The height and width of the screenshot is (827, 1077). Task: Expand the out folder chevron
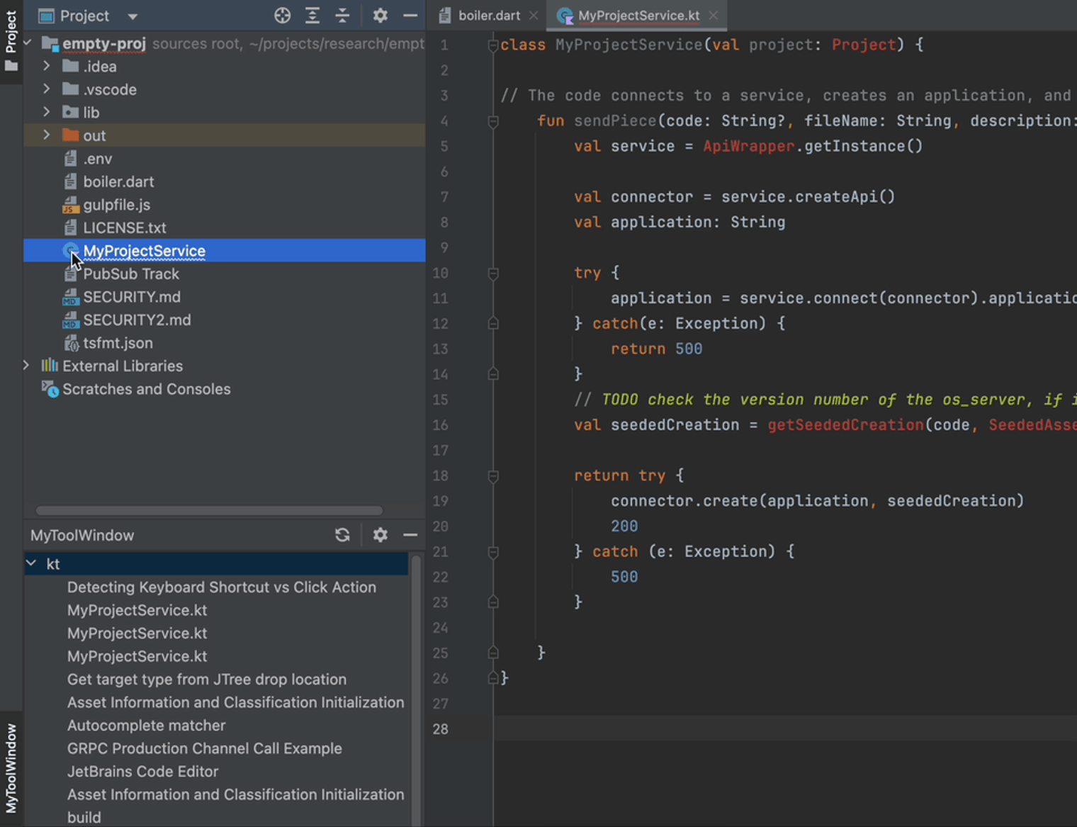tap(47, 135)
